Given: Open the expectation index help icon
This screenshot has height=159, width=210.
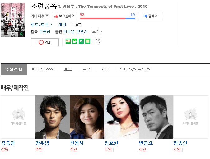Looking at the screenshot, I should click(47, 16).
